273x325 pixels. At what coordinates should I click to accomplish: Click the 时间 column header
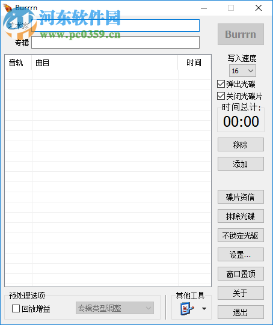194,62
